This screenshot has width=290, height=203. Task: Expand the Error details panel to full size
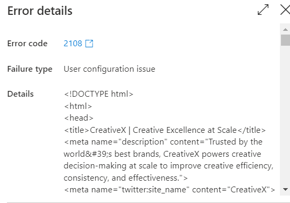coord(263,10)
